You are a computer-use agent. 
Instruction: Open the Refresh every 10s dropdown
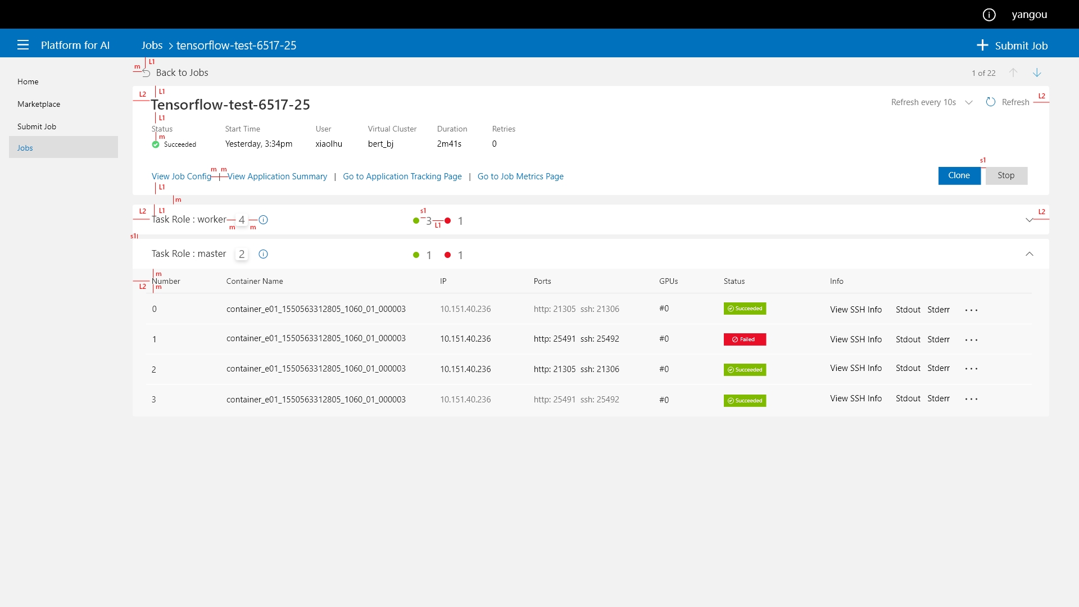[969, 102]
